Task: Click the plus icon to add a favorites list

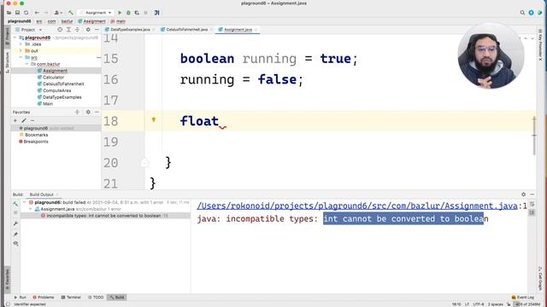Action: (15, 120)
